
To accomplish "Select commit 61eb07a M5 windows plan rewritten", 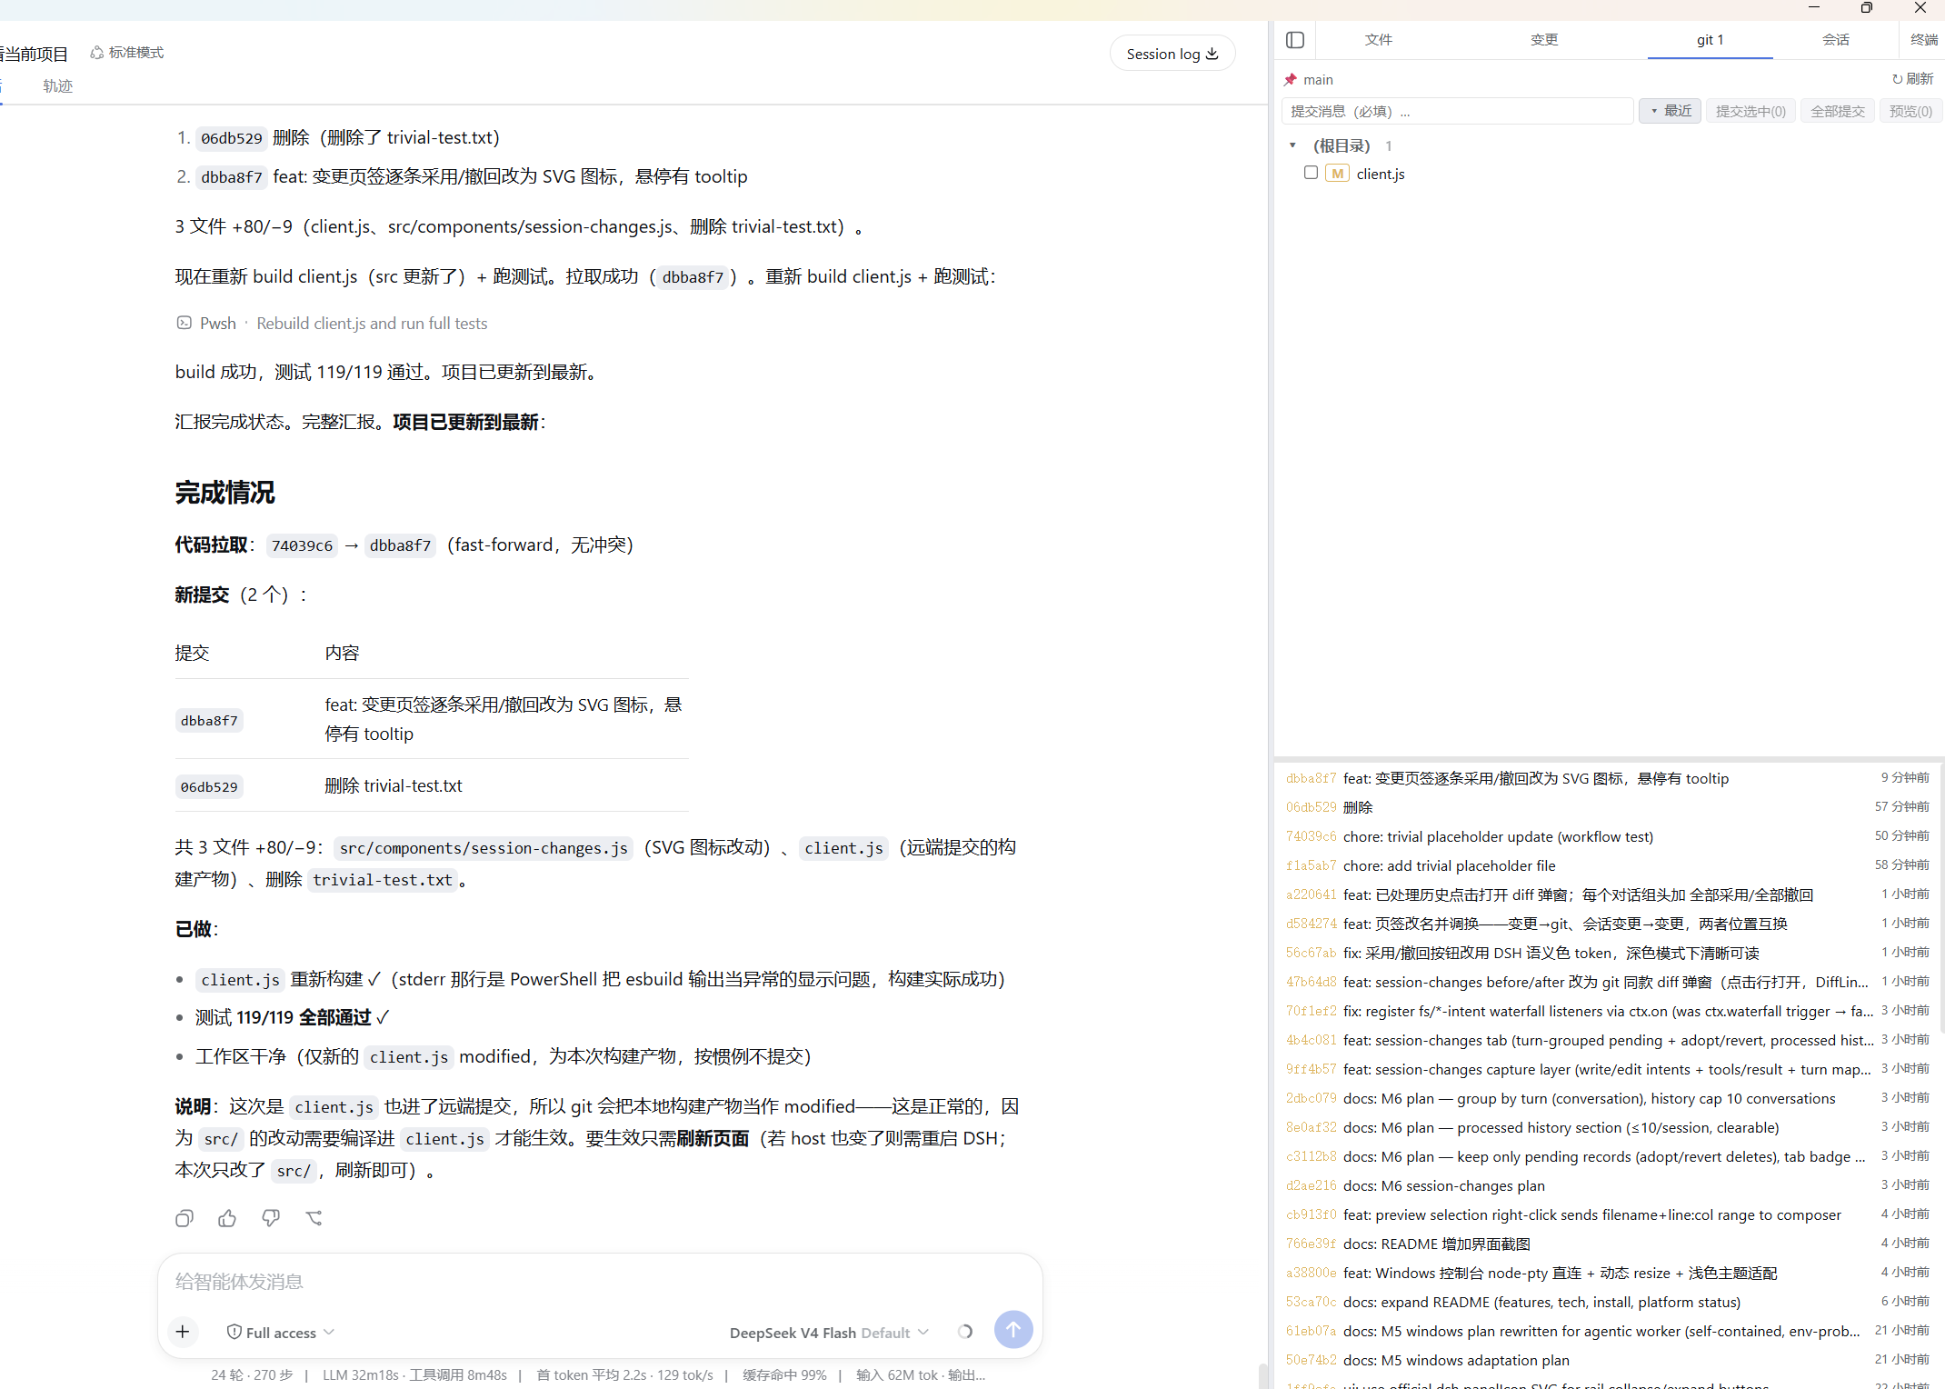I will coord(1607,1331).
